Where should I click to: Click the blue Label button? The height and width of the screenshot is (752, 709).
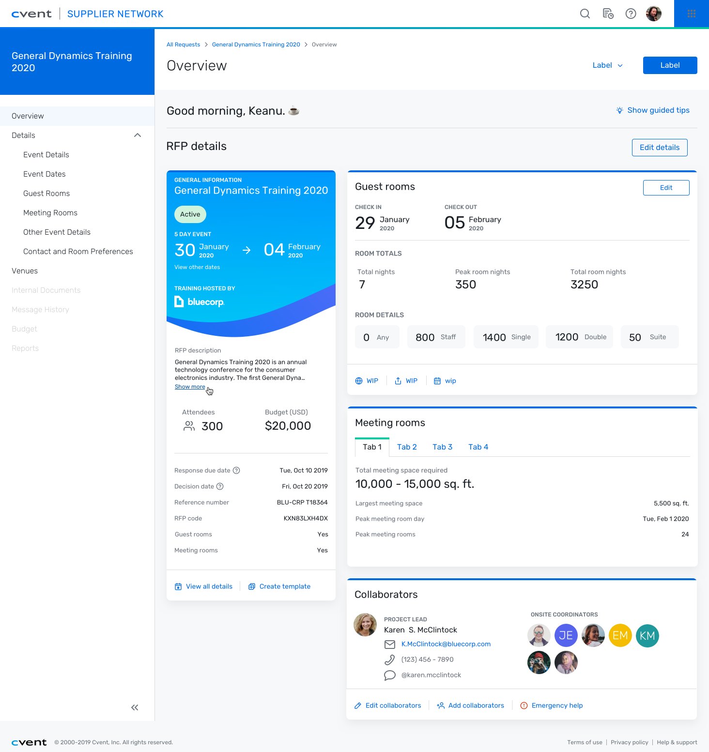click(670, 65)
